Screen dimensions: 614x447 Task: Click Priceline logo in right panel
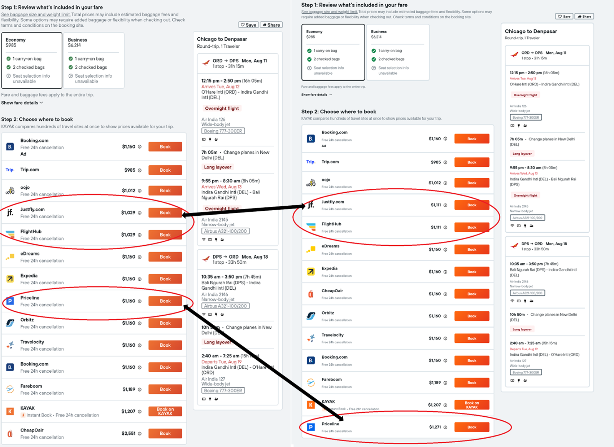point(311,427)
